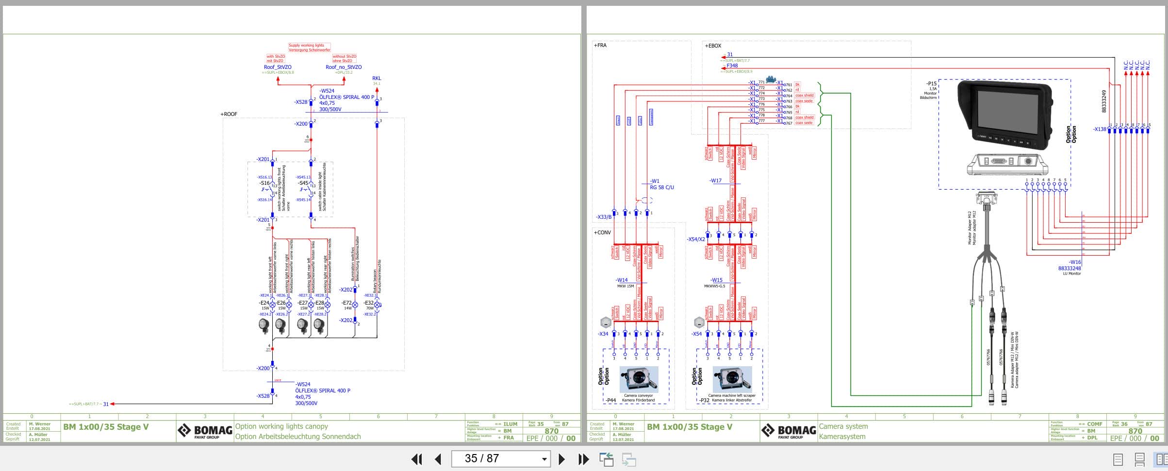Click the E24 working light photo
The image size is (1168, 471).
(x=263, y=326)
